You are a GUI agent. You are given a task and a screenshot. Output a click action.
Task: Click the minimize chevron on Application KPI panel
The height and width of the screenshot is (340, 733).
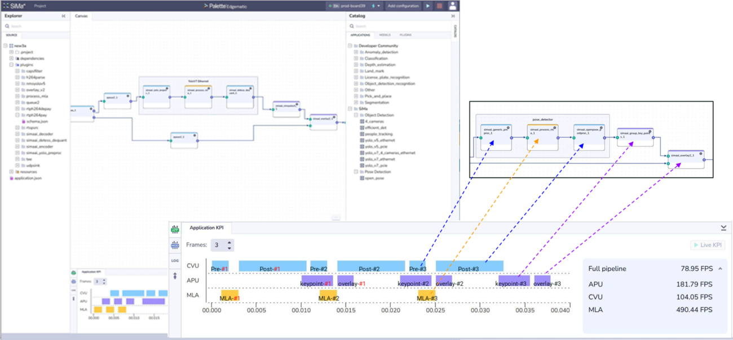click(723, 228)
